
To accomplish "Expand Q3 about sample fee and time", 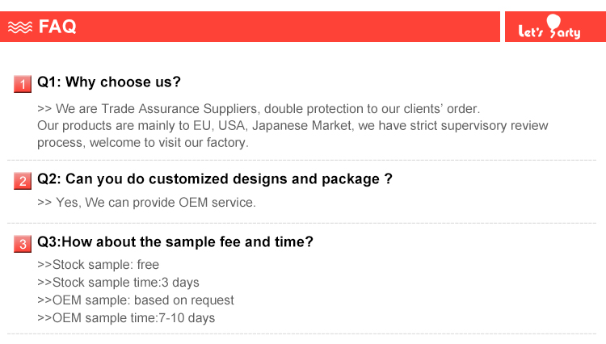I will coord(175,242).
